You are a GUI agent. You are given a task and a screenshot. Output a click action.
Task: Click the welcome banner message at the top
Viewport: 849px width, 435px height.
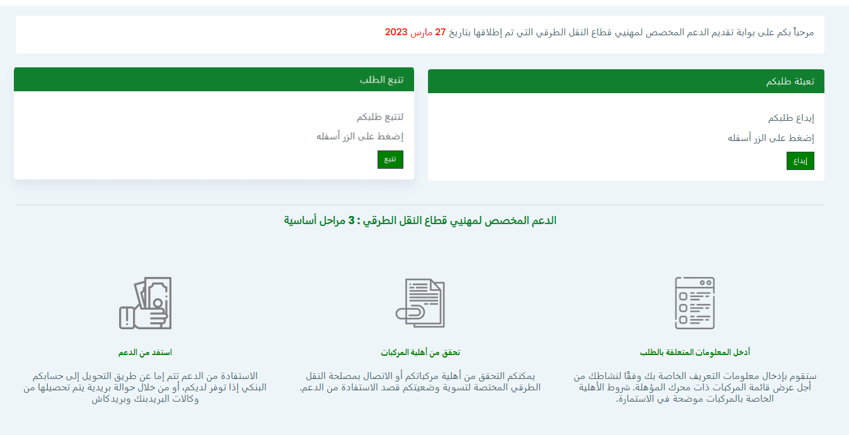(x=599, y=33)
